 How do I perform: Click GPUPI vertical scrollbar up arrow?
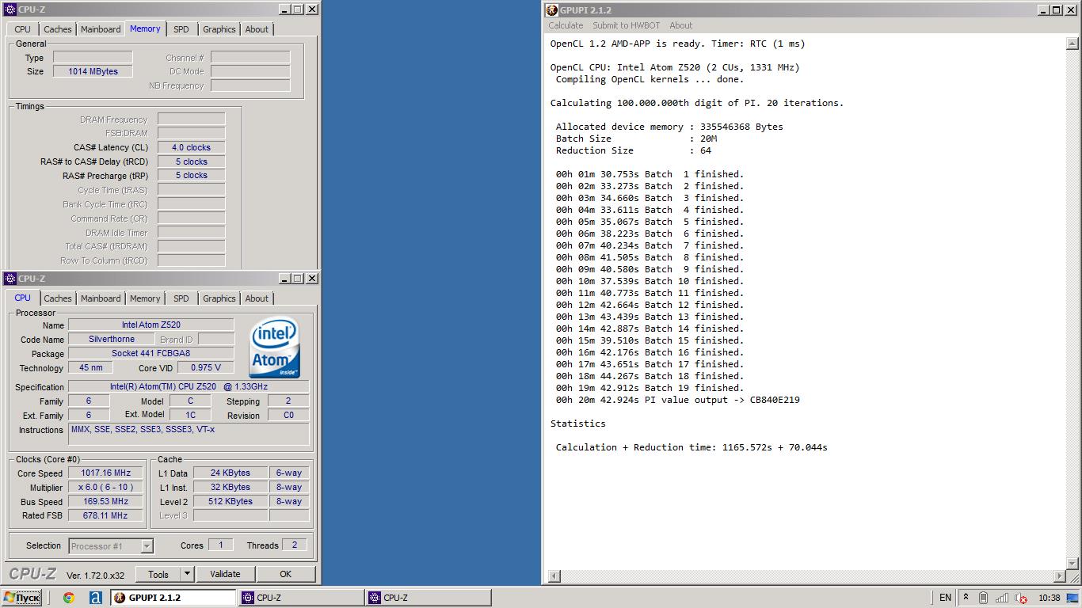(1072, 44)
